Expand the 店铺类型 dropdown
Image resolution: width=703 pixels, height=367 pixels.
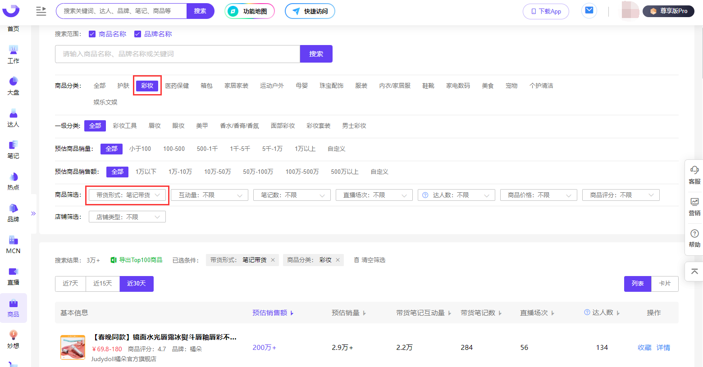coord(127,217)
